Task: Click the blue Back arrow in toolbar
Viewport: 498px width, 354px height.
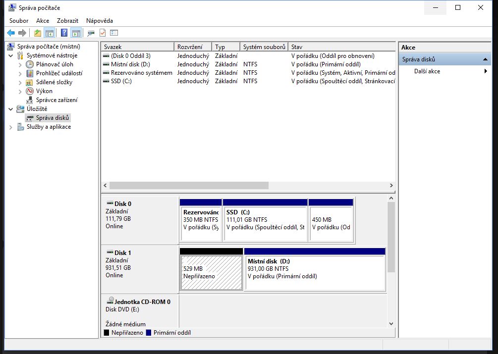Action: coord(11,33)
